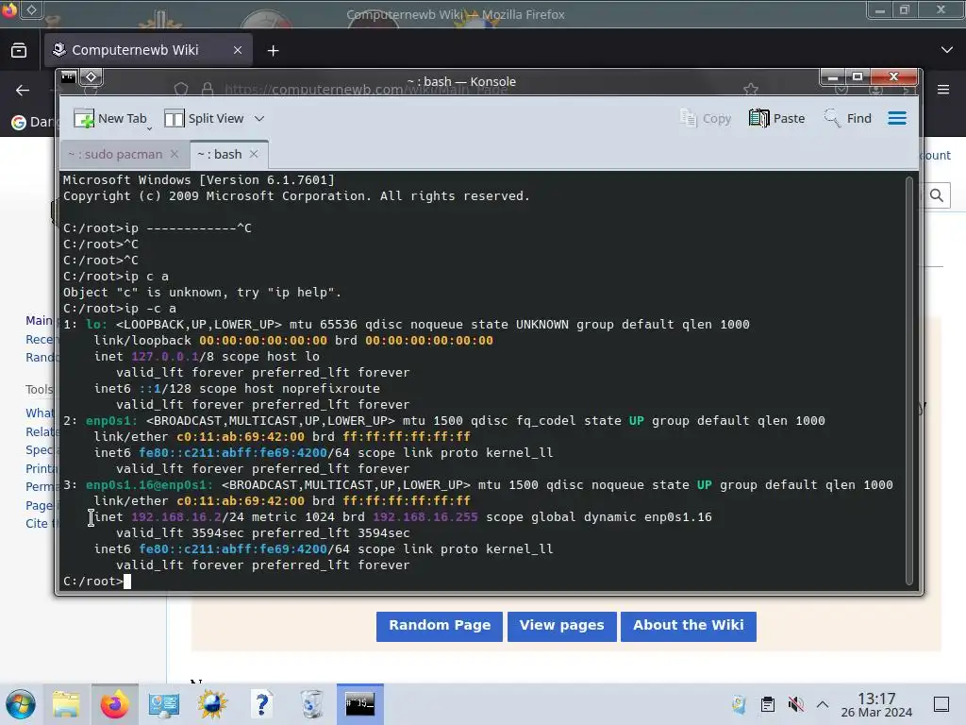Select the bash tab in Konsole
966x725 pixels.
tap(220, 154)
